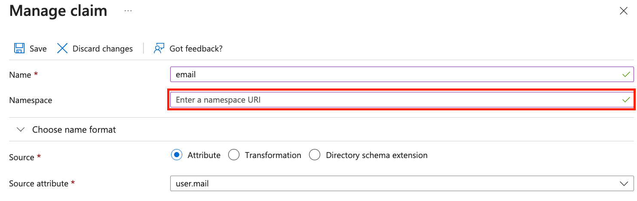Click the Discard changes text

[x=103, y=49]
